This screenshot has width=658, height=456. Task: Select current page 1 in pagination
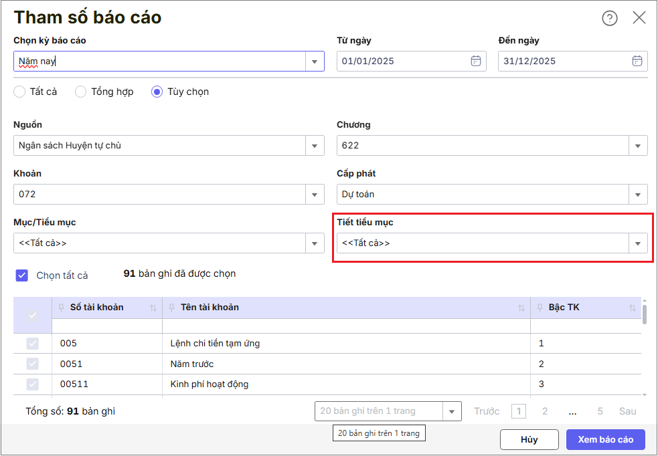pos(519,412)
